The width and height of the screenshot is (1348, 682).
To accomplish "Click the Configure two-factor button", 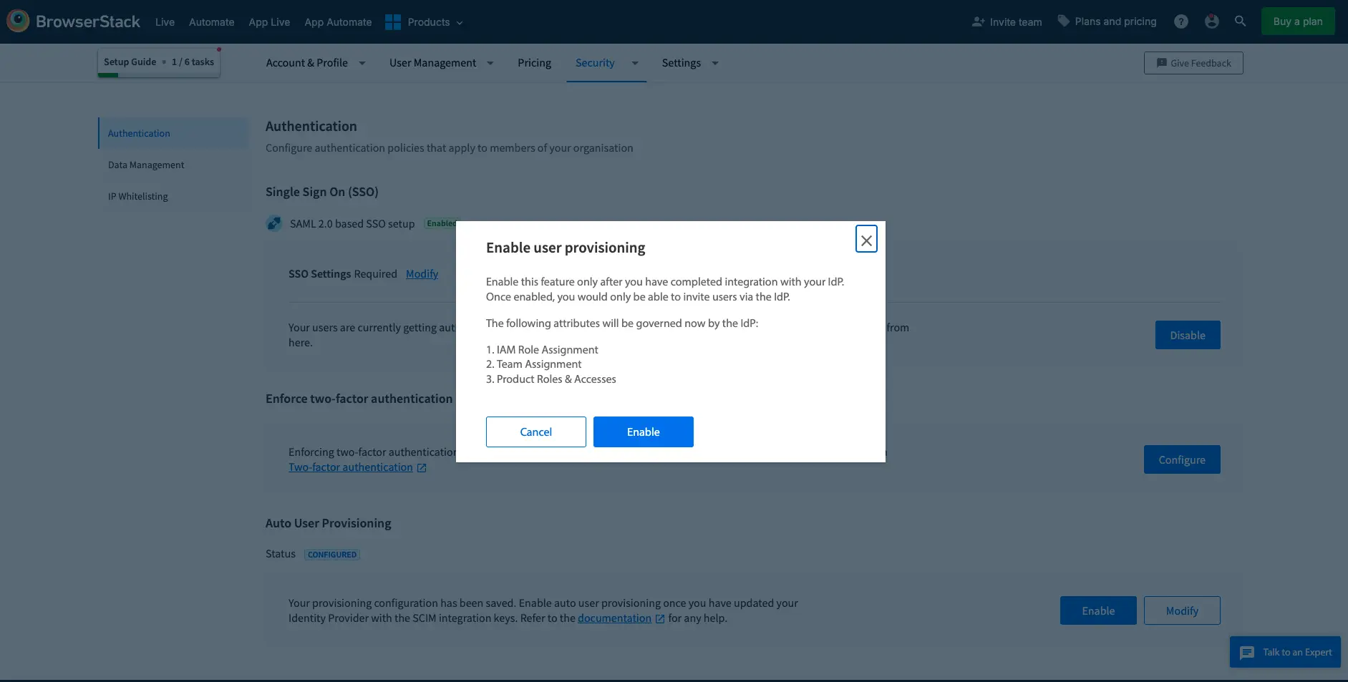I will click(x=1182, y=459).
